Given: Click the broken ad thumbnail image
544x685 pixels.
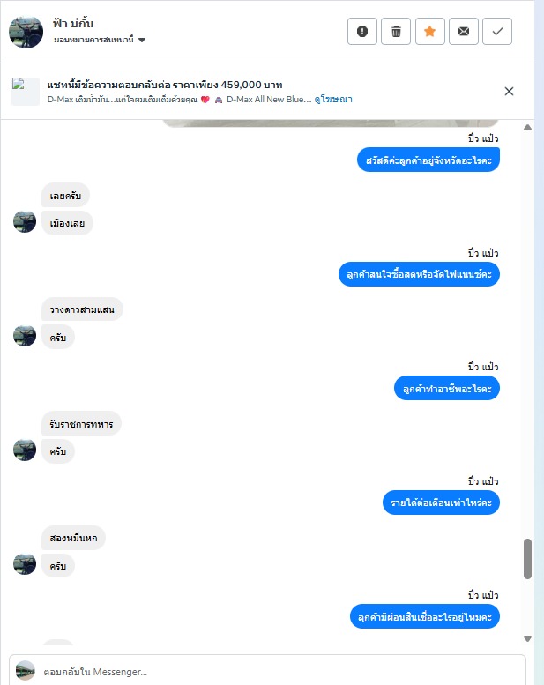Looking at the screenshot, I should [x=26, y=92].
